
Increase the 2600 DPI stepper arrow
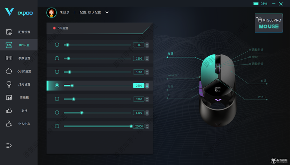coord(147,84)
